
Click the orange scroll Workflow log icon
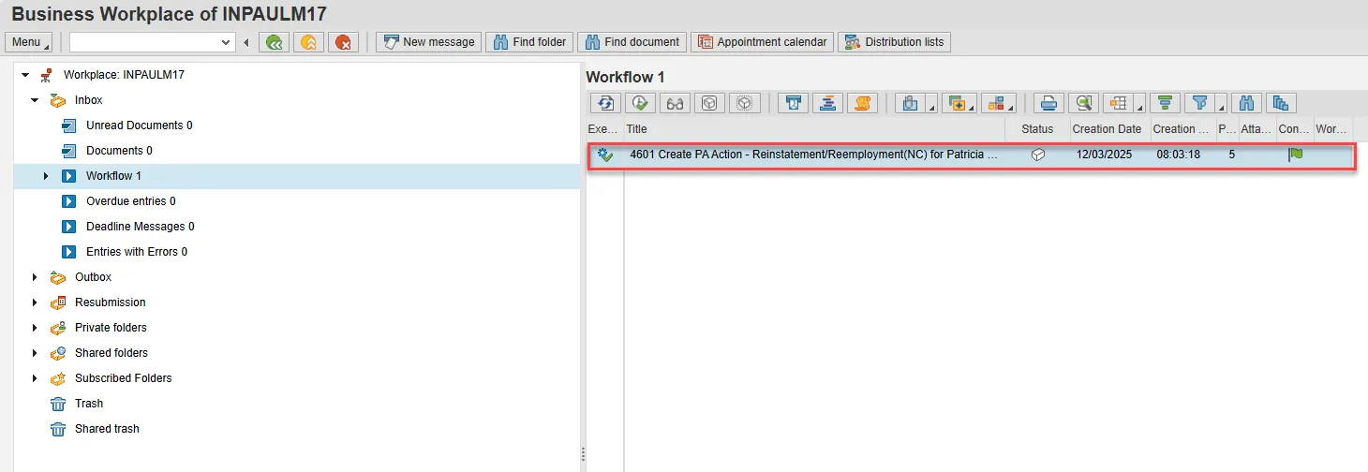(862, 103)
